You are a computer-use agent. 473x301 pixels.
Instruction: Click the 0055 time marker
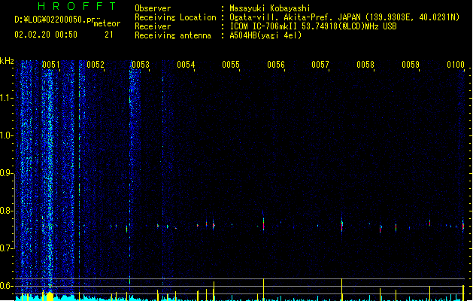tap(231, 65)
